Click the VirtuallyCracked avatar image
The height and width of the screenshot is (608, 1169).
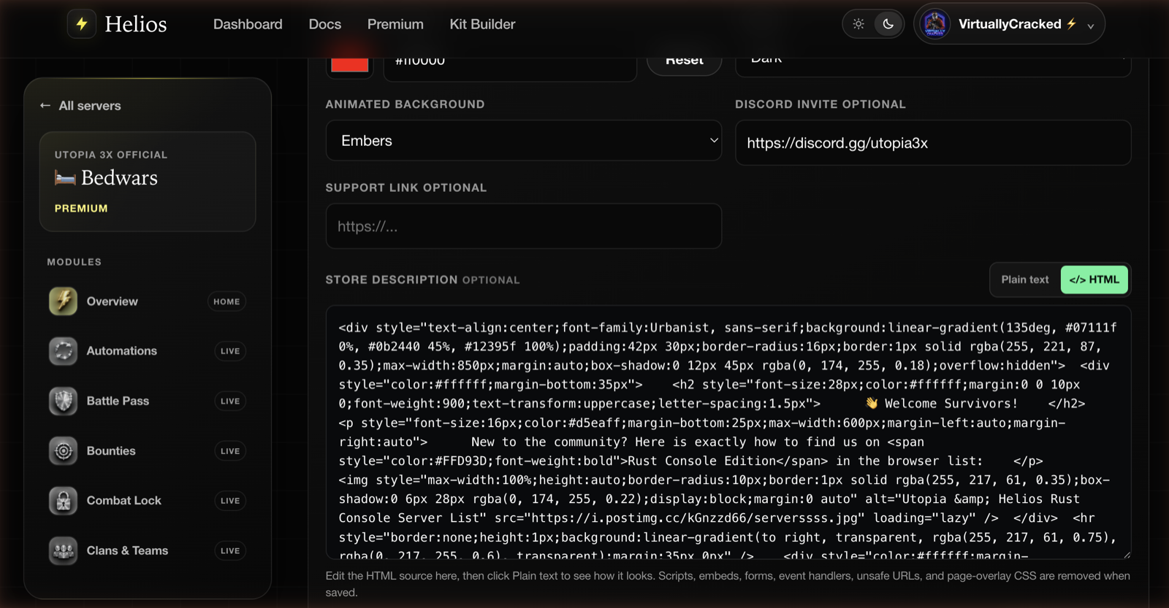pos(935,24)
